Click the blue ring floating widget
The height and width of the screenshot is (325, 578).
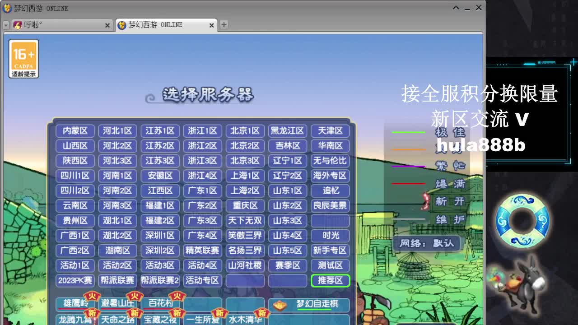522,220
